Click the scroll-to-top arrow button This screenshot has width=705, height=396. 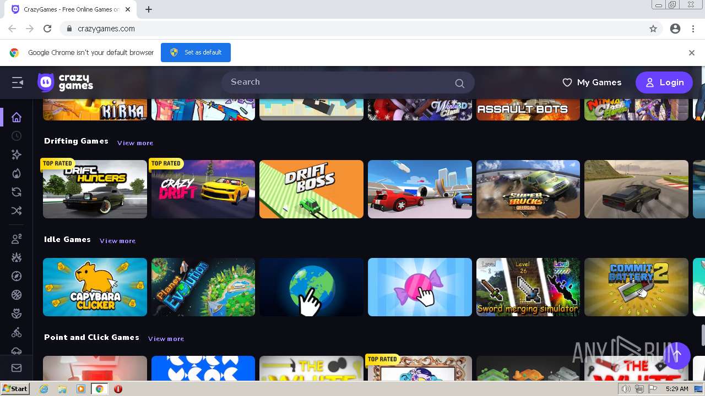coord(677,355)
